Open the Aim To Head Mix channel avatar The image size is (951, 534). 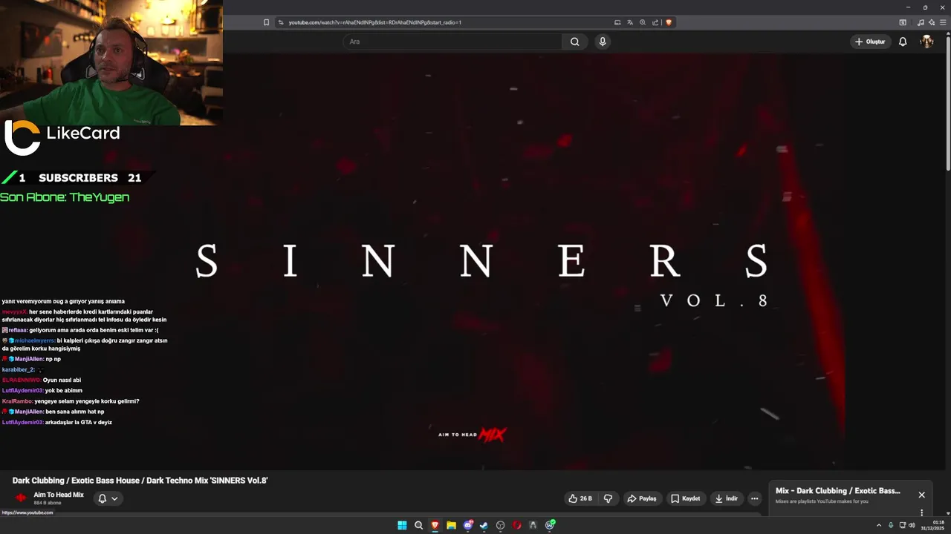[x=21, y=498]
